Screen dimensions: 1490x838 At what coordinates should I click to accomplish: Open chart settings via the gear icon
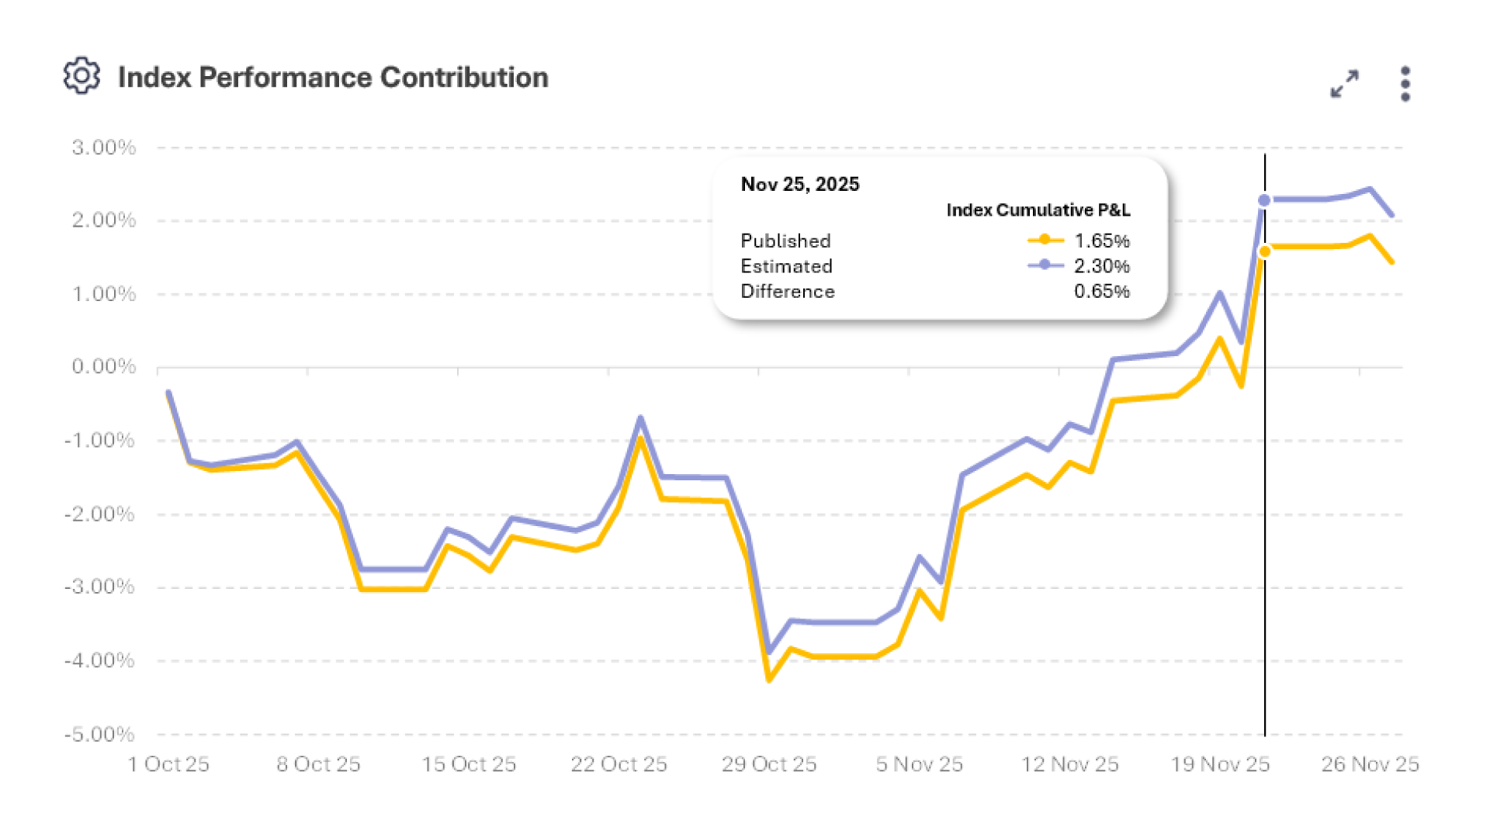[81, 76]
